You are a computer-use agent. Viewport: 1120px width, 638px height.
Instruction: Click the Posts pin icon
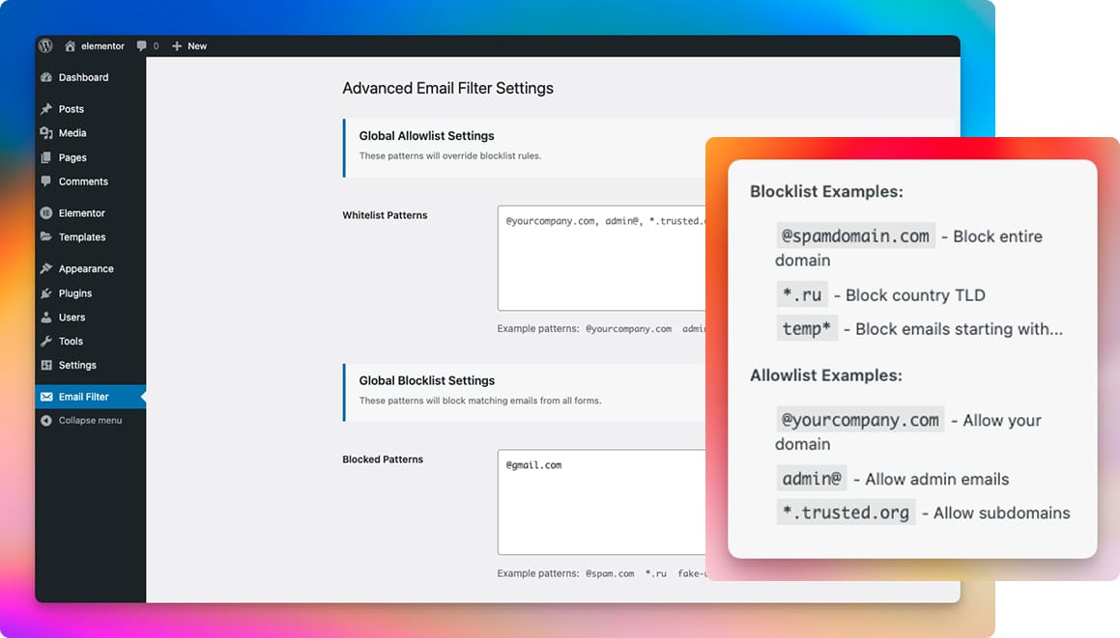coord(46,109)
